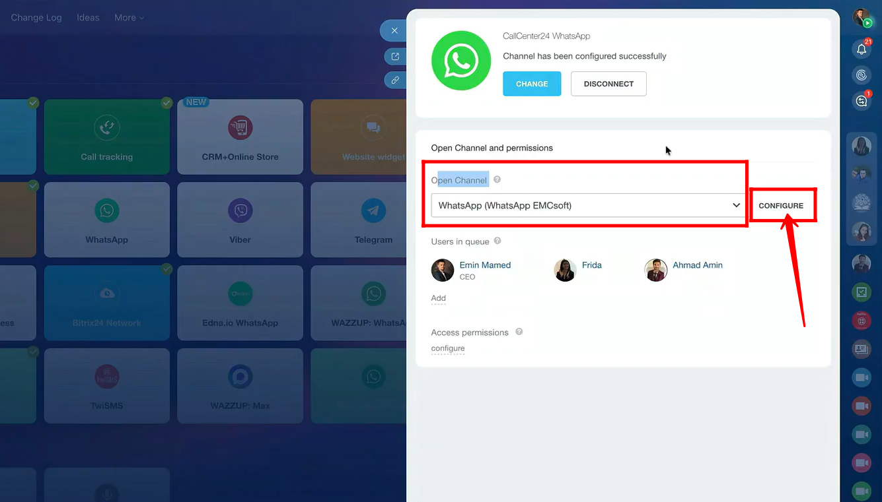Open the CRM+Online Store tile

[240, 137]
